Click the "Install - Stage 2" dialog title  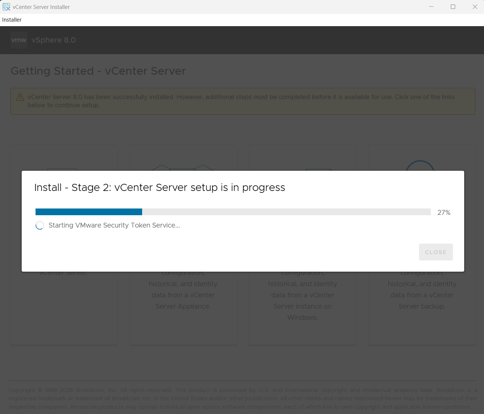point(160,187)
